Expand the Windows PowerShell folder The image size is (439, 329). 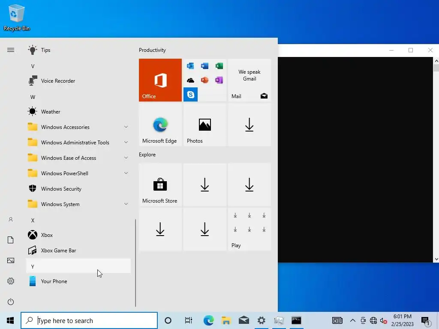coord(78,173)
